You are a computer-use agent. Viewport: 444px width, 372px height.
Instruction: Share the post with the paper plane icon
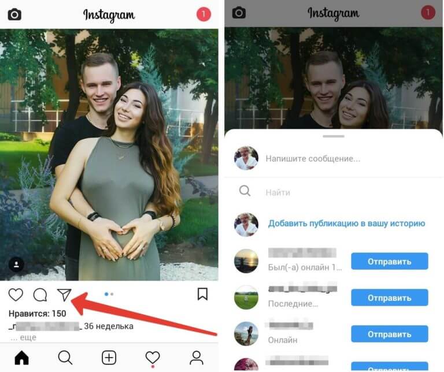[x=64, y=295]
